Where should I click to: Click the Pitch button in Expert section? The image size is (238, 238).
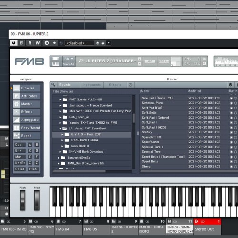tap(33, 169)
